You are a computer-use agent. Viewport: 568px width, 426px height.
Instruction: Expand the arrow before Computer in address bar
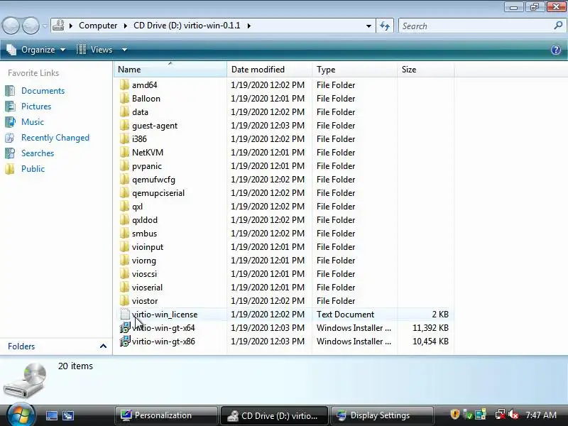[x=71, y=26]
